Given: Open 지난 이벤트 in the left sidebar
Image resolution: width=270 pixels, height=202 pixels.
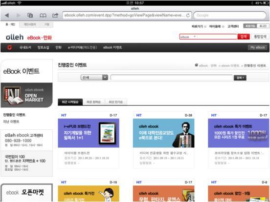Looking at the screenshot, I should (x=11, y=121).
